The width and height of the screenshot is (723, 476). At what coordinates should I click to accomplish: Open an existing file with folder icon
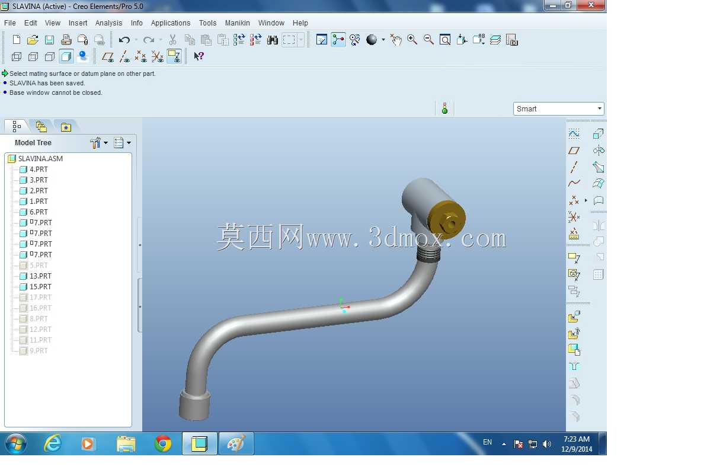33,40
